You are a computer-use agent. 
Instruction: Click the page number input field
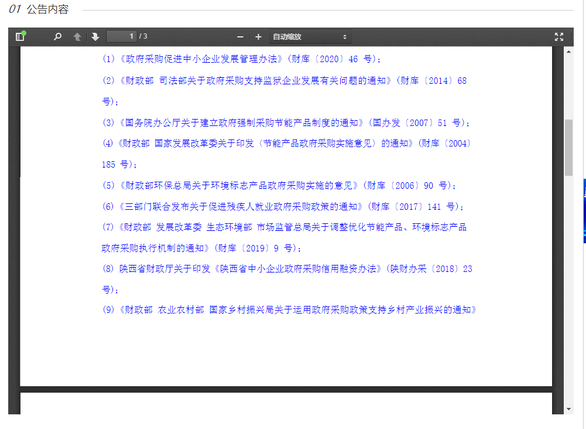point(121,37)
